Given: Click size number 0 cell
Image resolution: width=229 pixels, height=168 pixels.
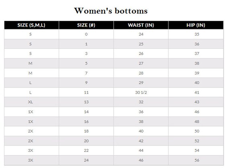Looking at the screenshot, I should click(86, 34).
